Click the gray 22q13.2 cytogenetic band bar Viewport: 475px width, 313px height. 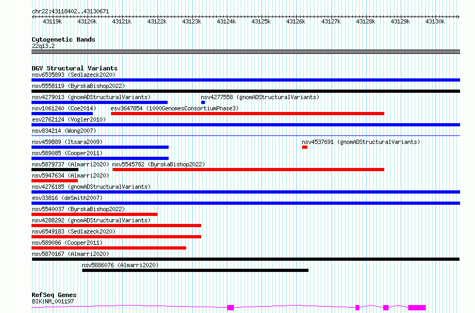click(x=246, y=52)
